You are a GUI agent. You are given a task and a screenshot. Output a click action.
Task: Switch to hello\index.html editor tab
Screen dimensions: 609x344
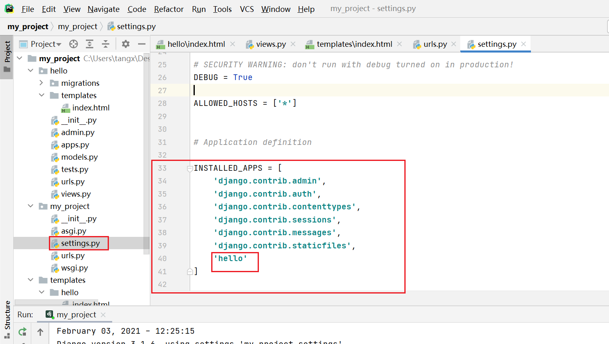click(x=196, y=44)
